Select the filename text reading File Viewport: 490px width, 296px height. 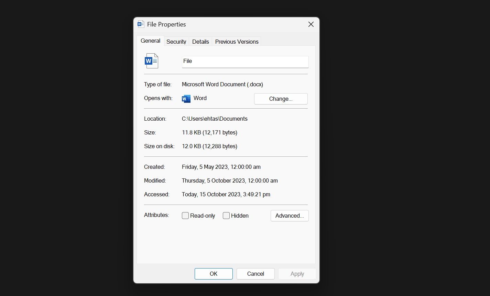point(187,61)
